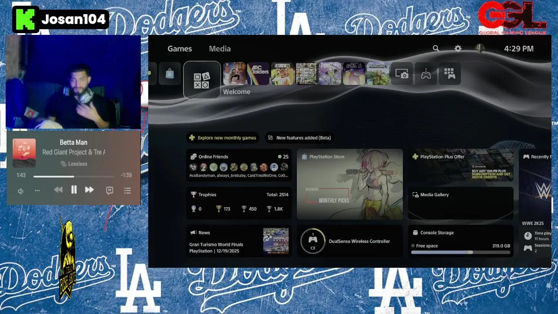Show lyrics in the music player

coord(110,191)
